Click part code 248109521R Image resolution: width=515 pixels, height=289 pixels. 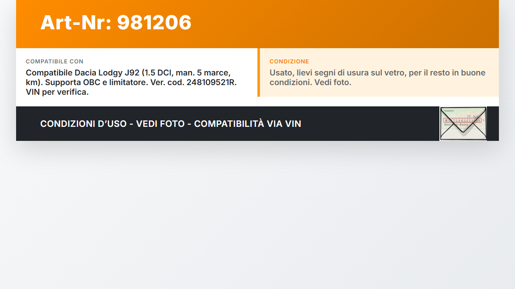tap(211, 82)
